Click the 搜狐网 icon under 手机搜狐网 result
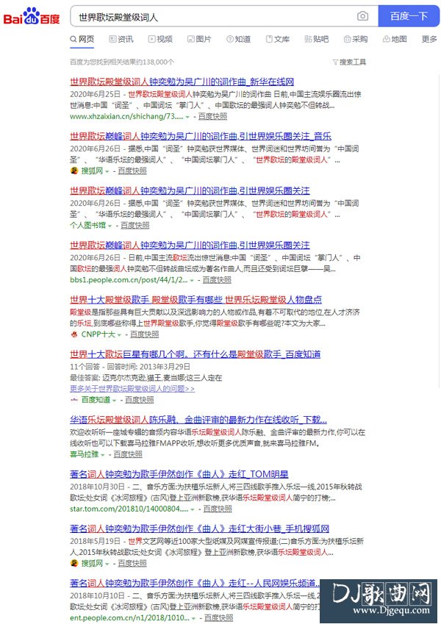Viewport: 441px width, 627px height. [74, 563]
